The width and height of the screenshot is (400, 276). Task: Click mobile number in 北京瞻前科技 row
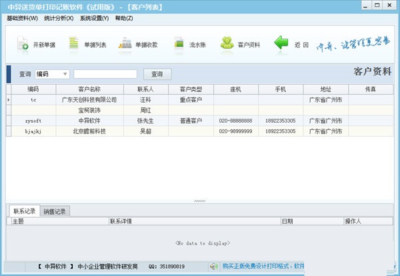[x=281, y=131]
